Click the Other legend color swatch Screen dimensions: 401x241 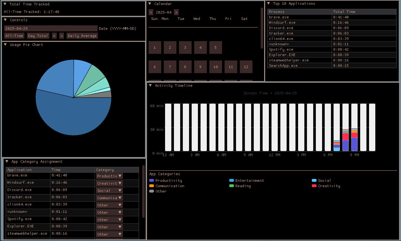(x=151, y=191)
